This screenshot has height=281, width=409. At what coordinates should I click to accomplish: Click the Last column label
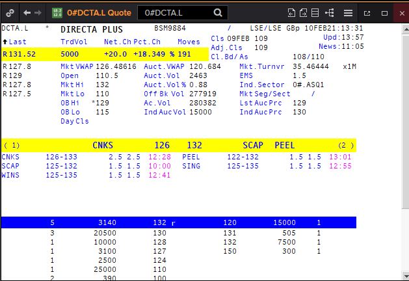tap(18, 42)
